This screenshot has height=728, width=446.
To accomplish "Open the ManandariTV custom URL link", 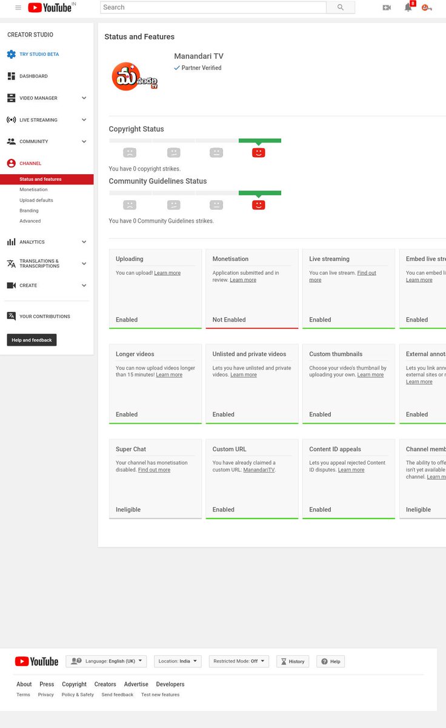I will click(x=259, y=470).
